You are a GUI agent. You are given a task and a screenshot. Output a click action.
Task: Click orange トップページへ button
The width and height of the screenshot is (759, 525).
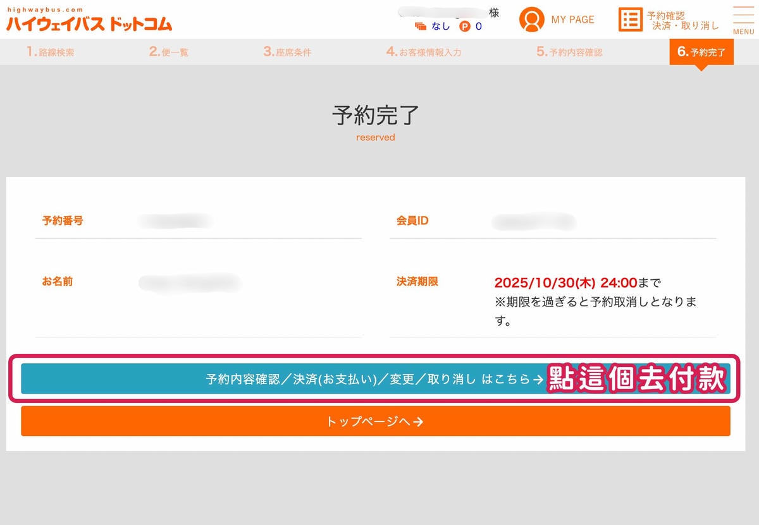click(376, 421)
